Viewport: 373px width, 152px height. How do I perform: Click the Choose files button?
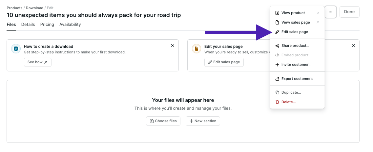coord(163,121)
